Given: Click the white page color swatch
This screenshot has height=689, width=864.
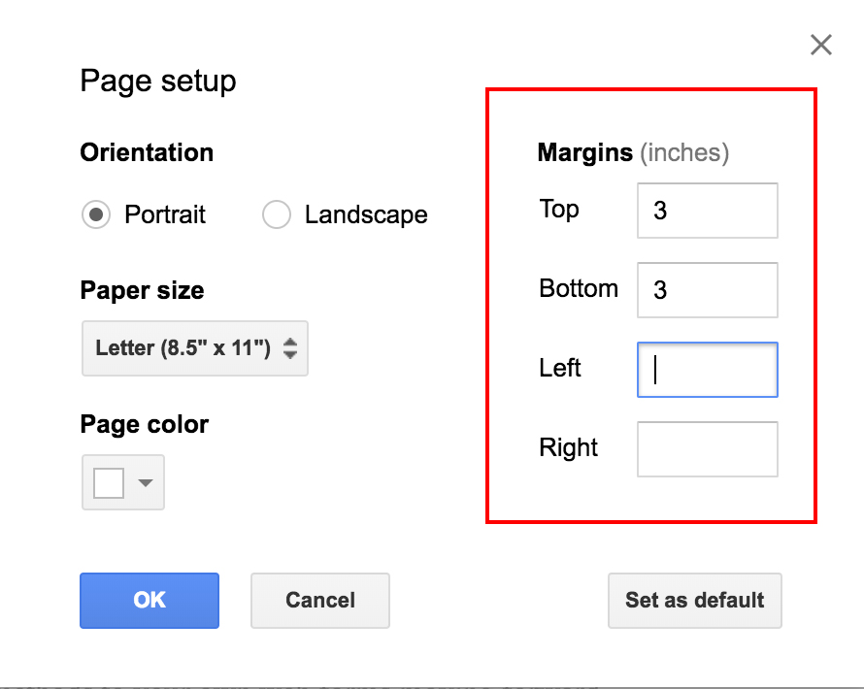Looking at the screenshot, I should click(x=110, y=482).
